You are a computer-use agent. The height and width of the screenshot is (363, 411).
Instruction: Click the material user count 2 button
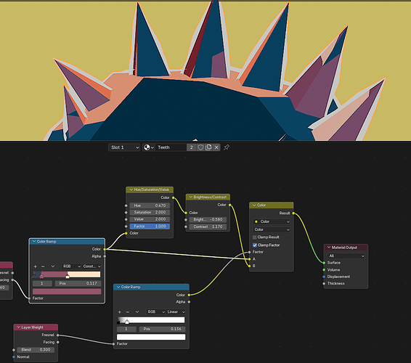[x=192, y=147]
